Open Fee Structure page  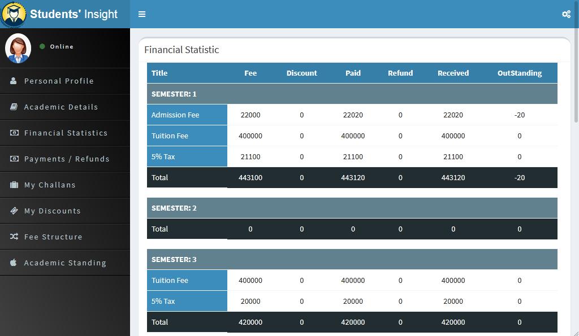pos(65,237)
